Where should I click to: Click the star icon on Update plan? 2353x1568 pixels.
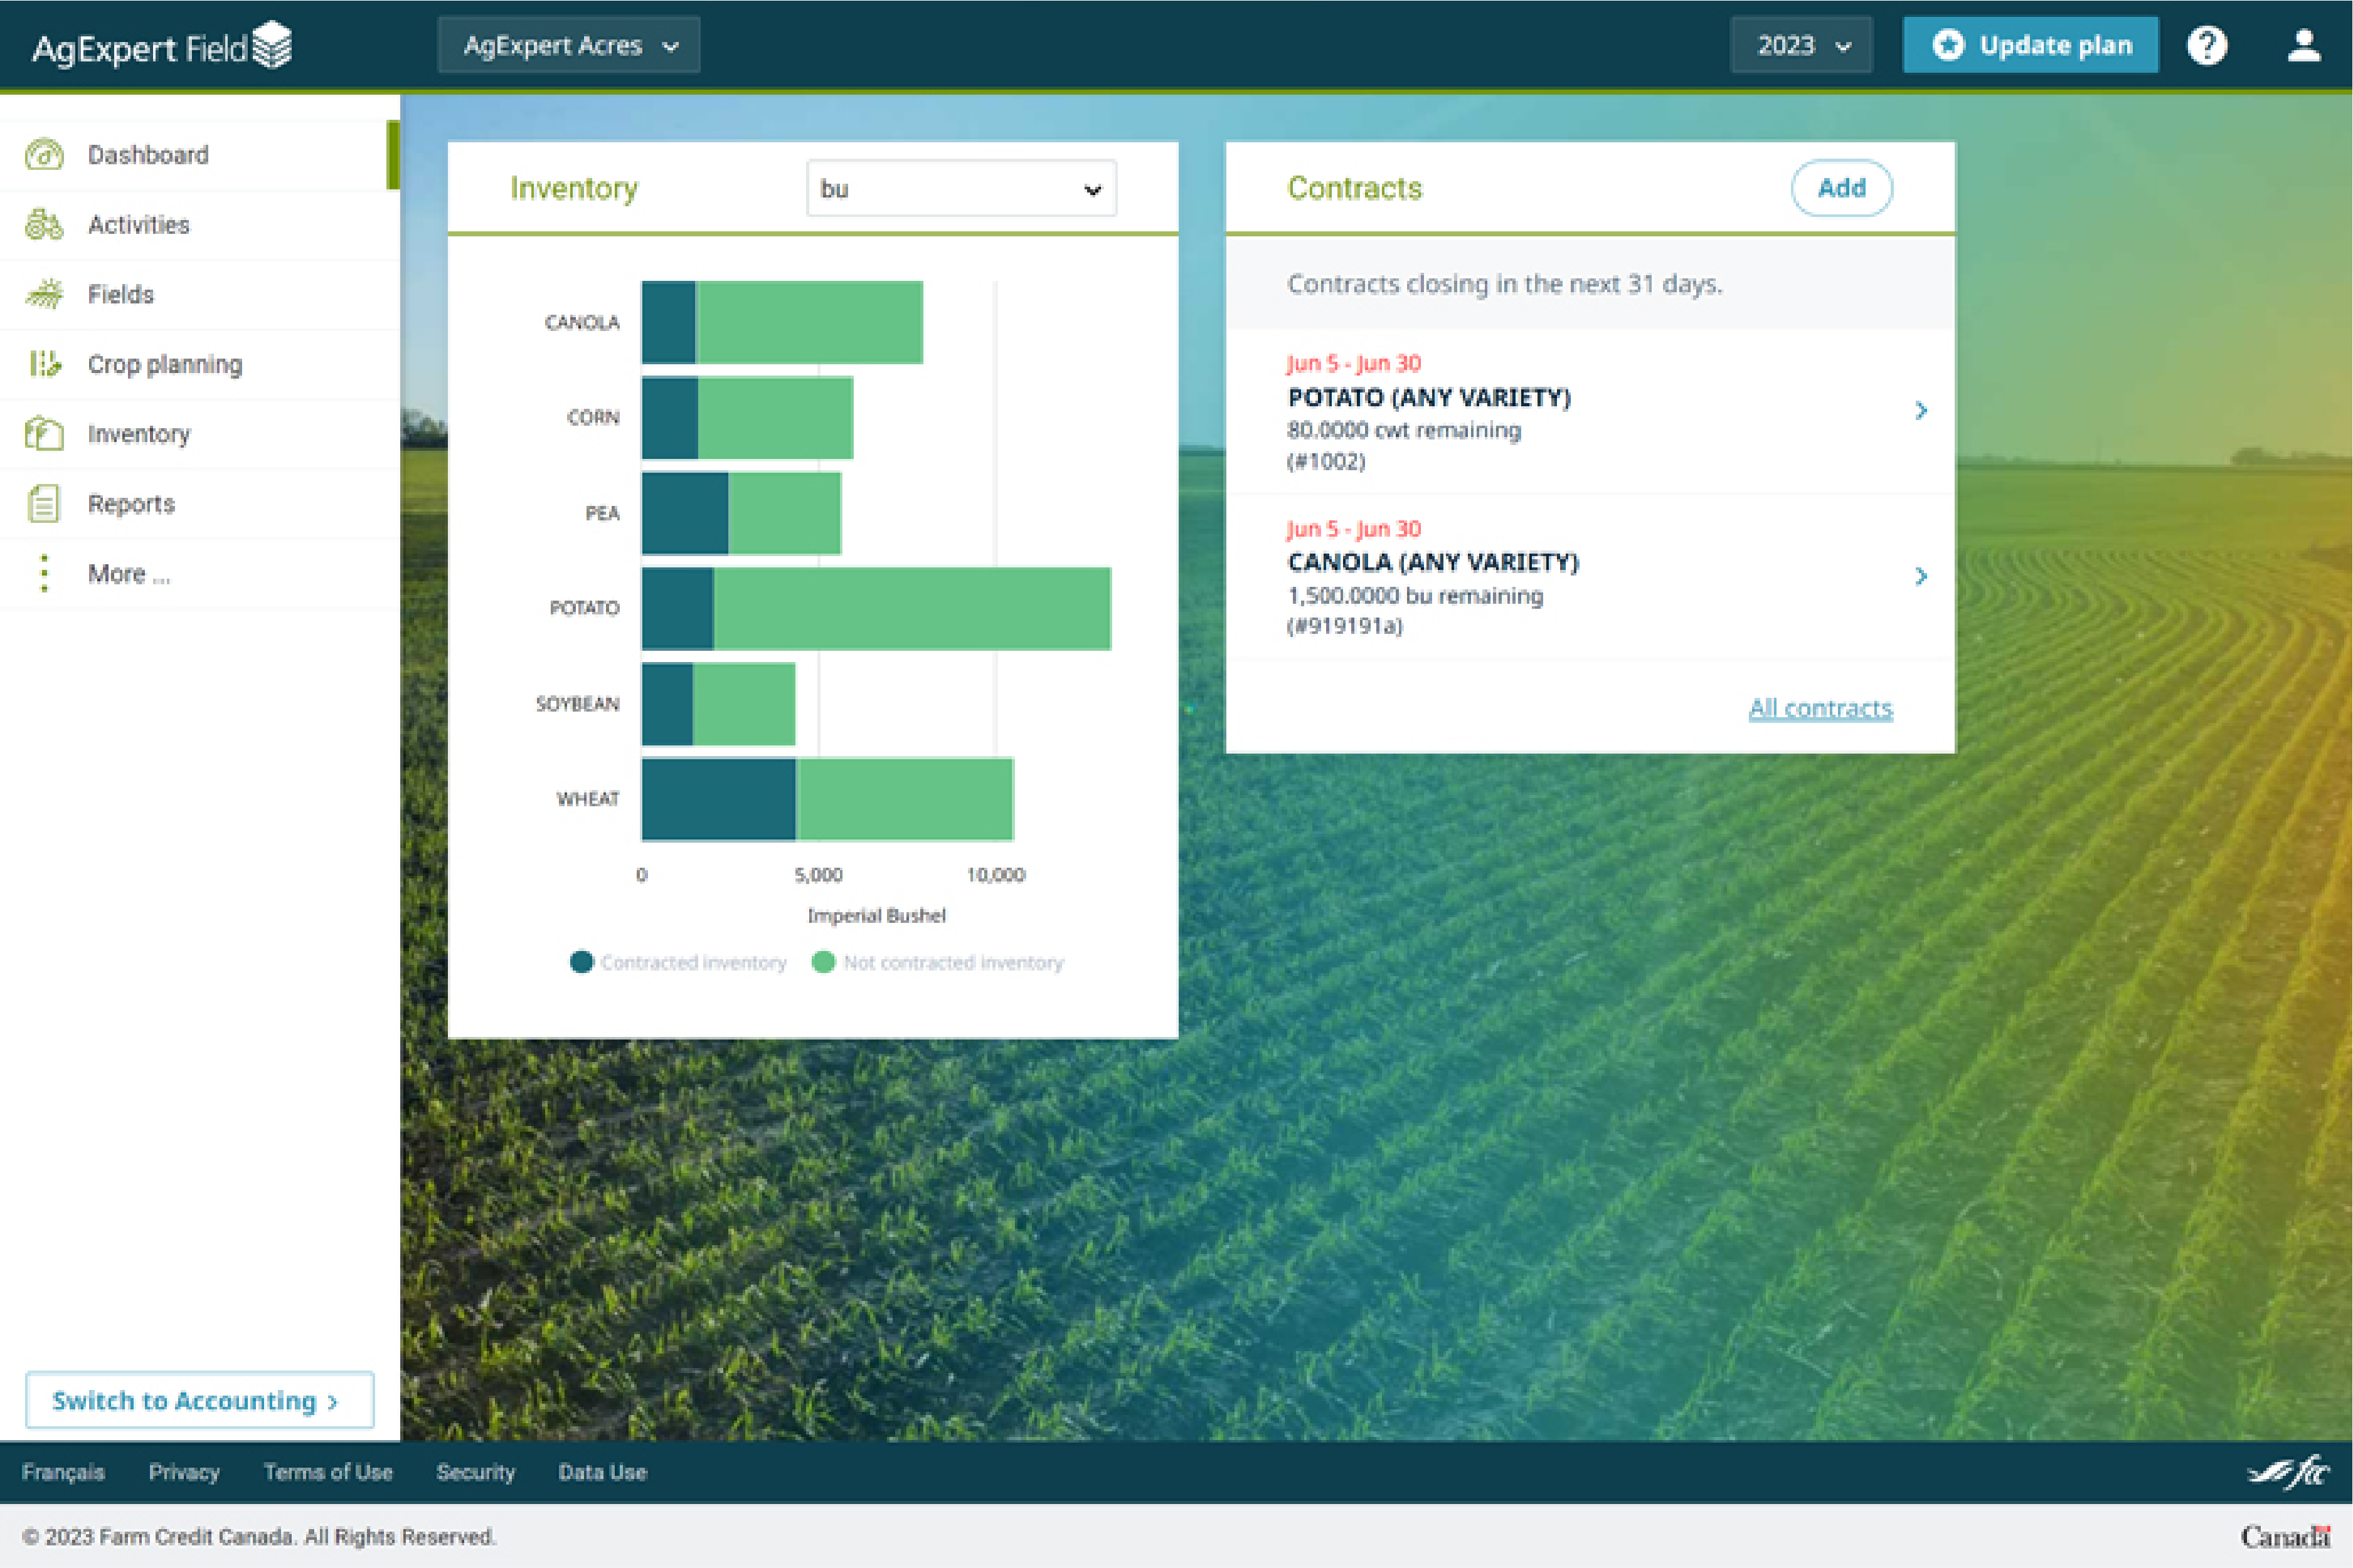(1947, 45)
